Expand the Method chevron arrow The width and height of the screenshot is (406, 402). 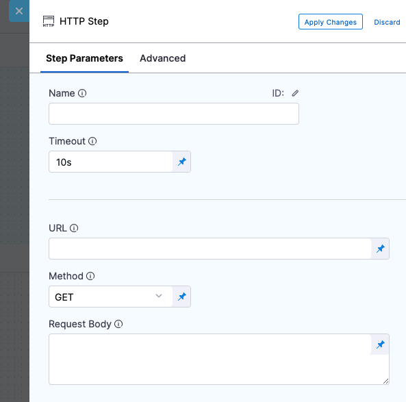coord(159,296)
